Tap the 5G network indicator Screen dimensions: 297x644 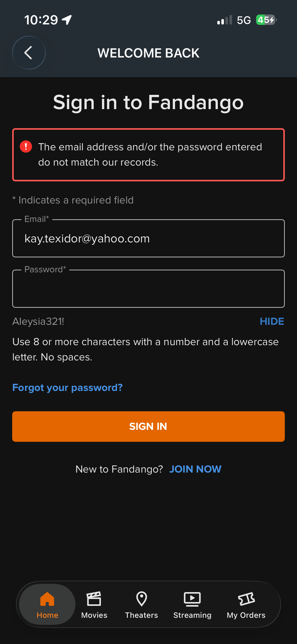(x=244, y=20)
